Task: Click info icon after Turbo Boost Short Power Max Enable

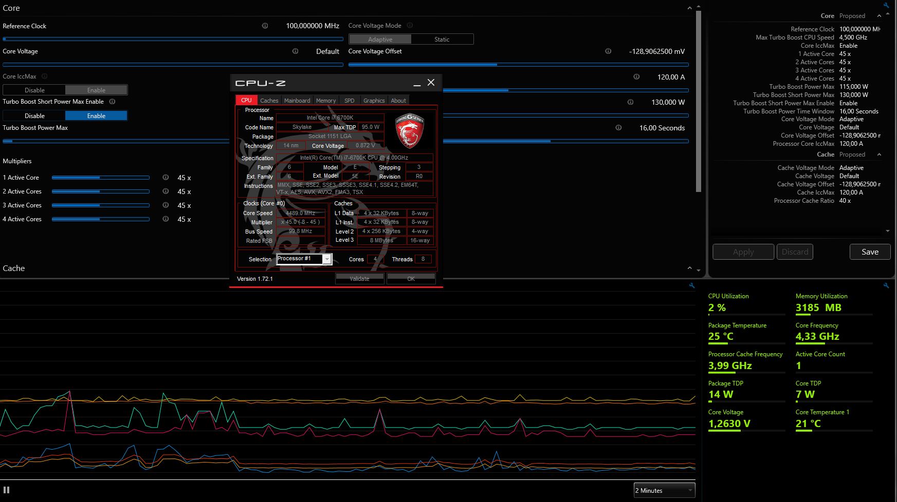Action: pyautogui.click(x=112, y=102)
